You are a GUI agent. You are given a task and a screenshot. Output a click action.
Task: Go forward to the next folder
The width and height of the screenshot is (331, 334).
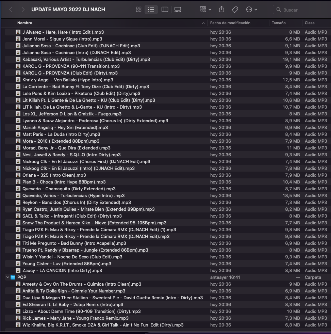23,10
